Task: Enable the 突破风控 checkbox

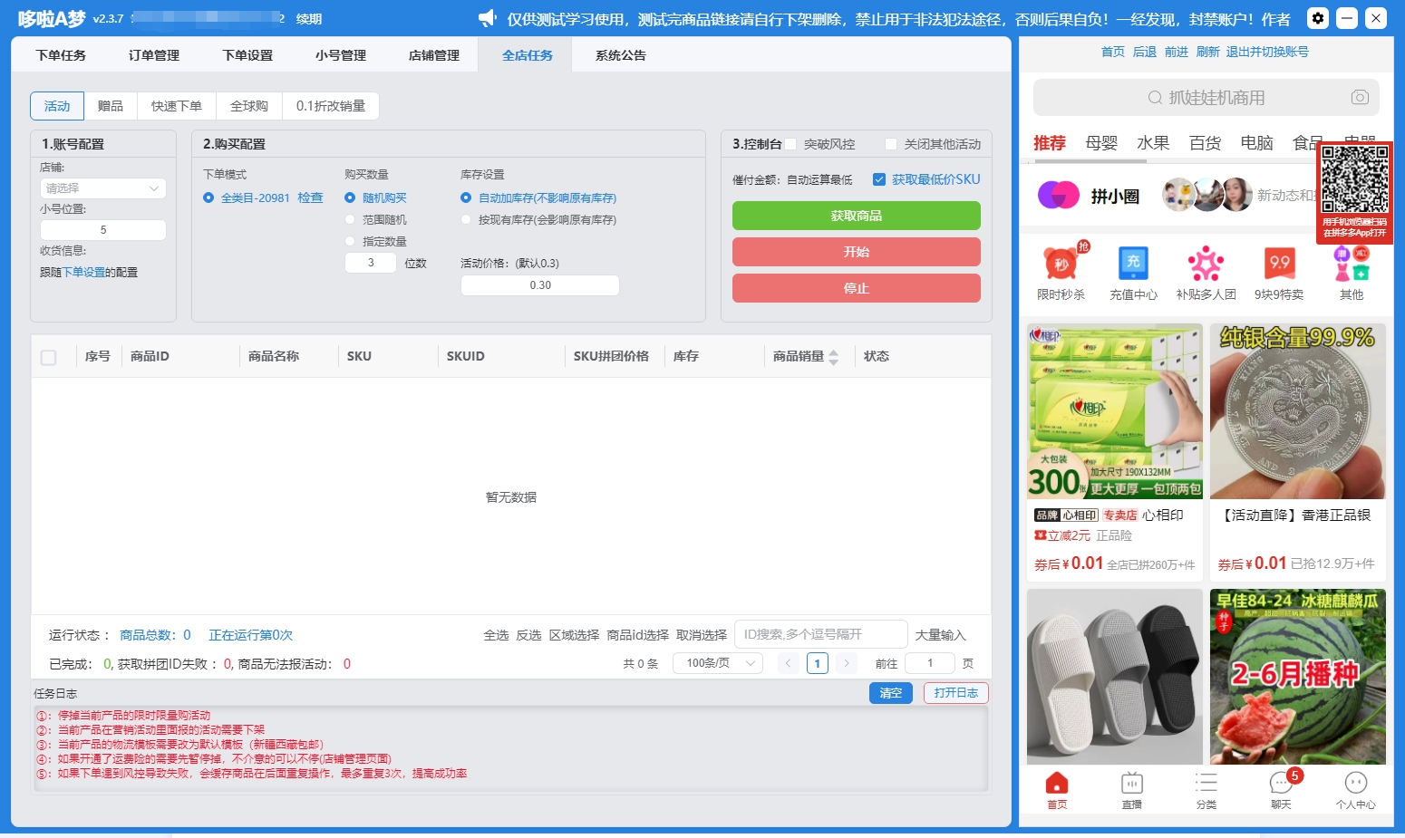Action: 790,144
